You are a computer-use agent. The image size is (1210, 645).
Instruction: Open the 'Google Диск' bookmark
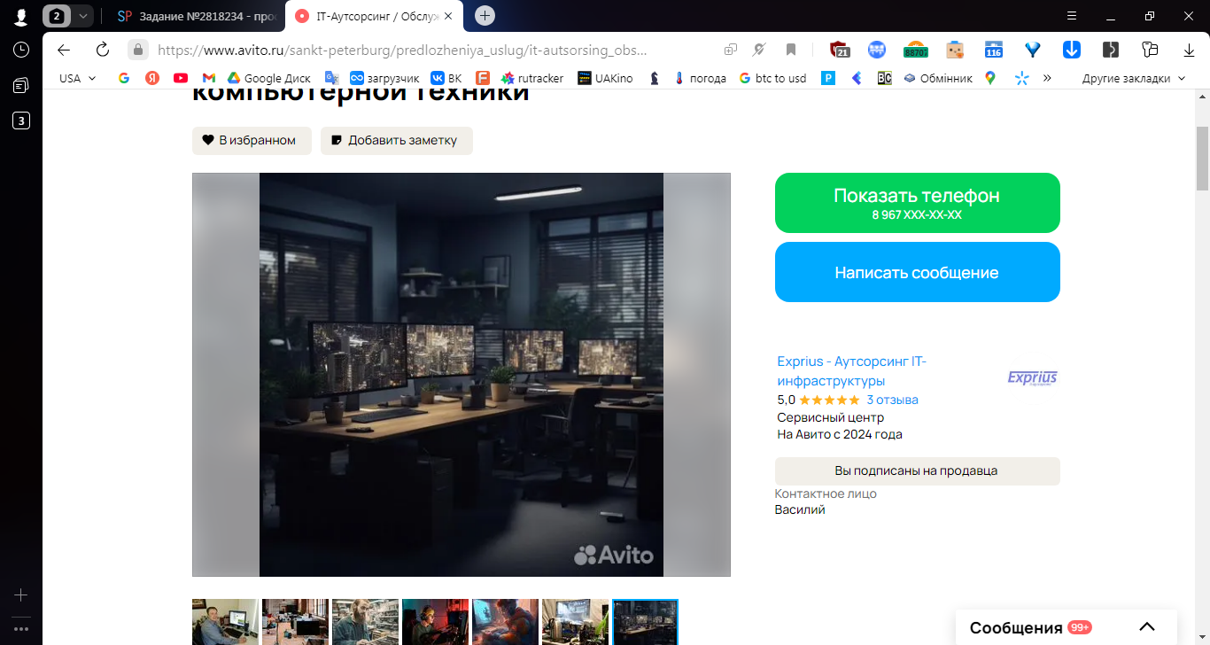[268, 78]
